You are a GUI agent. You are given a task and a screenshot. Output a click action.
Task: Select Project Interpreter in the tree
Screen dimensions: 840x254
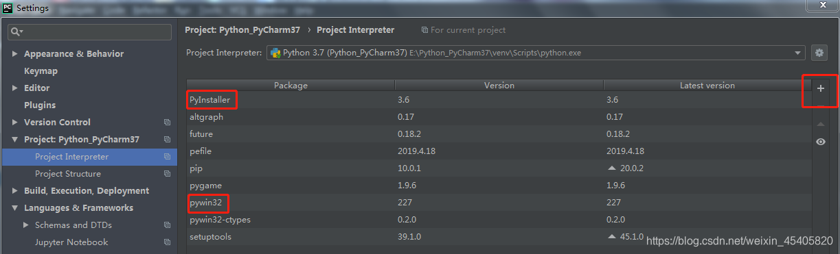89,157
